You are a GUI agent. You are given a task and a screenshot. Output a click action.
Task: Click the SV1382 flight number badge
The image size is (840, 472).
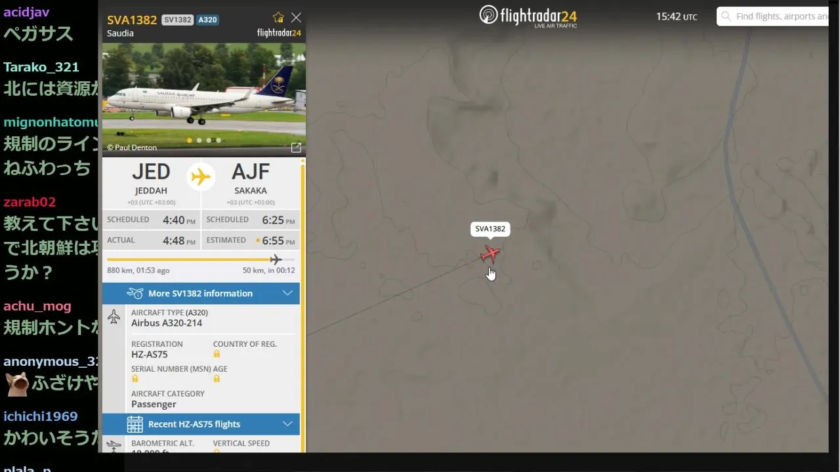177,20
